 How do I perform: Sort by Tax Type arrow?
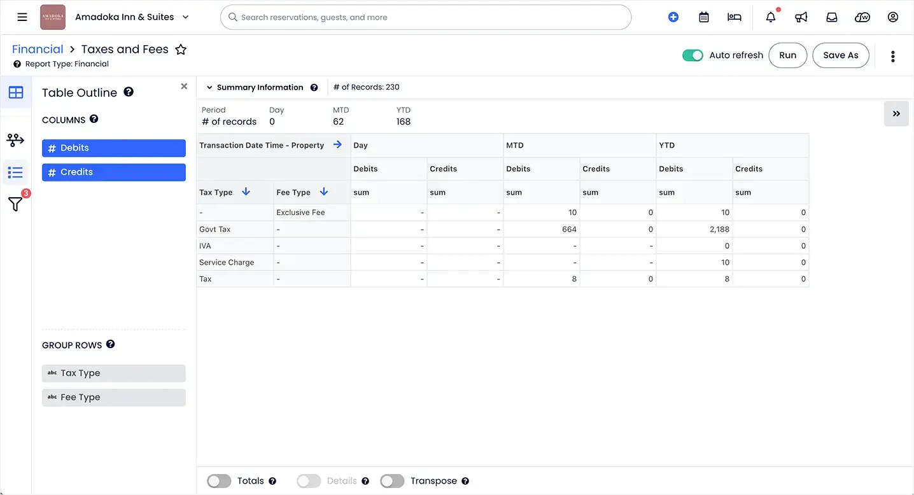(246, 192)
